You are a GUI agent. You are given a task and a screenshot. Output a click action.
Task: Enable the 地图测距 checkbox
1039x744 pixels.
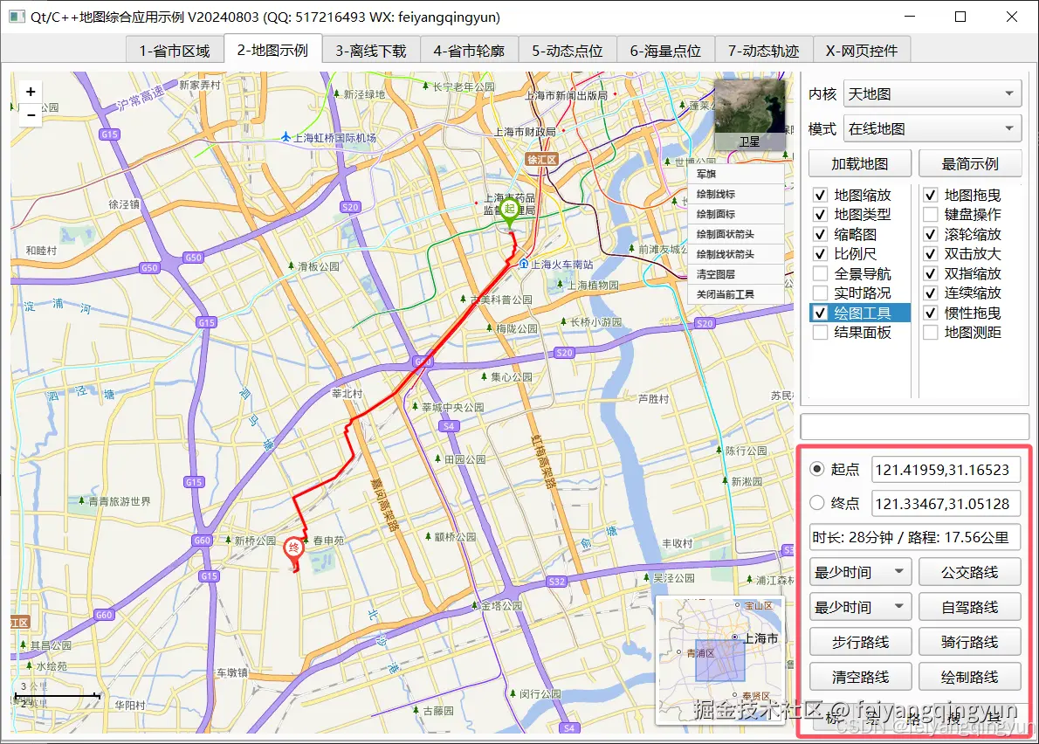point(932,332)
